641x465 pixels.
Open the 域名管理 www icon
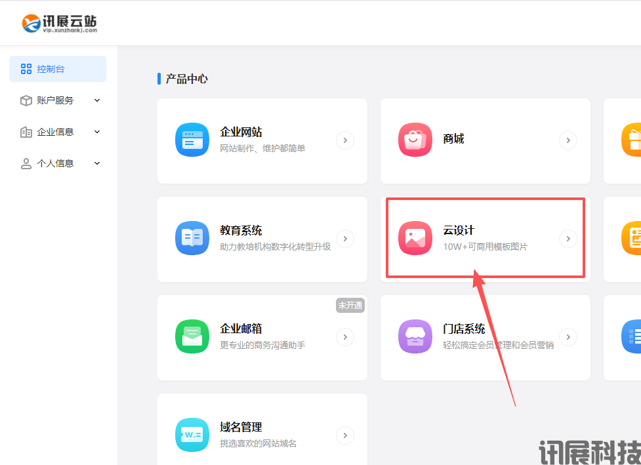tap(192, 435)
